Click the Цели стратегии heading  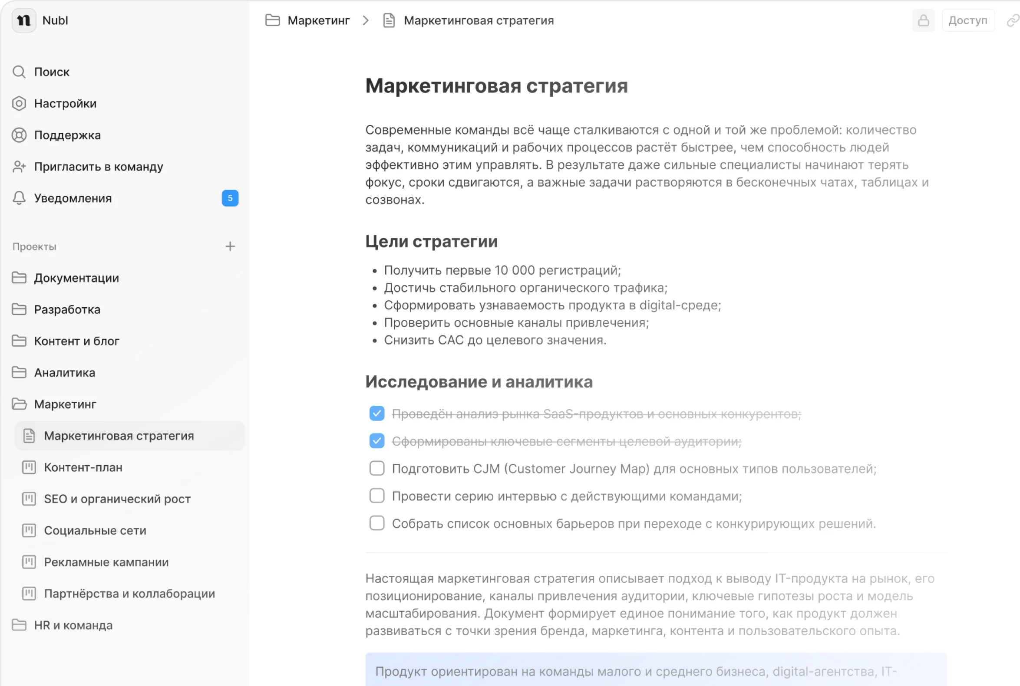pos(432,241)
